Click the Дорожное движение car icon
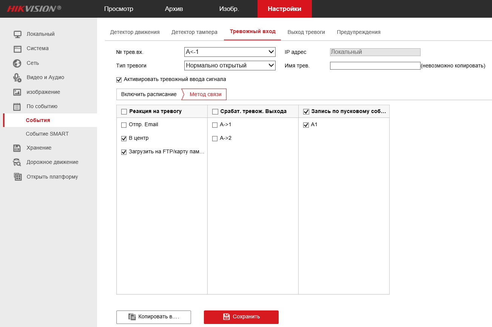The height and width of the screenshot is (327, 492). point(17,162)
